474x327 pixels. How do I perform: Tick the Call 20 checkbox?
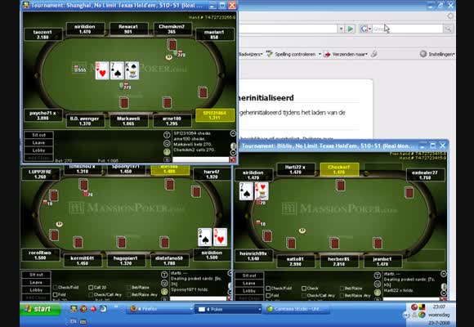point(91,288)
